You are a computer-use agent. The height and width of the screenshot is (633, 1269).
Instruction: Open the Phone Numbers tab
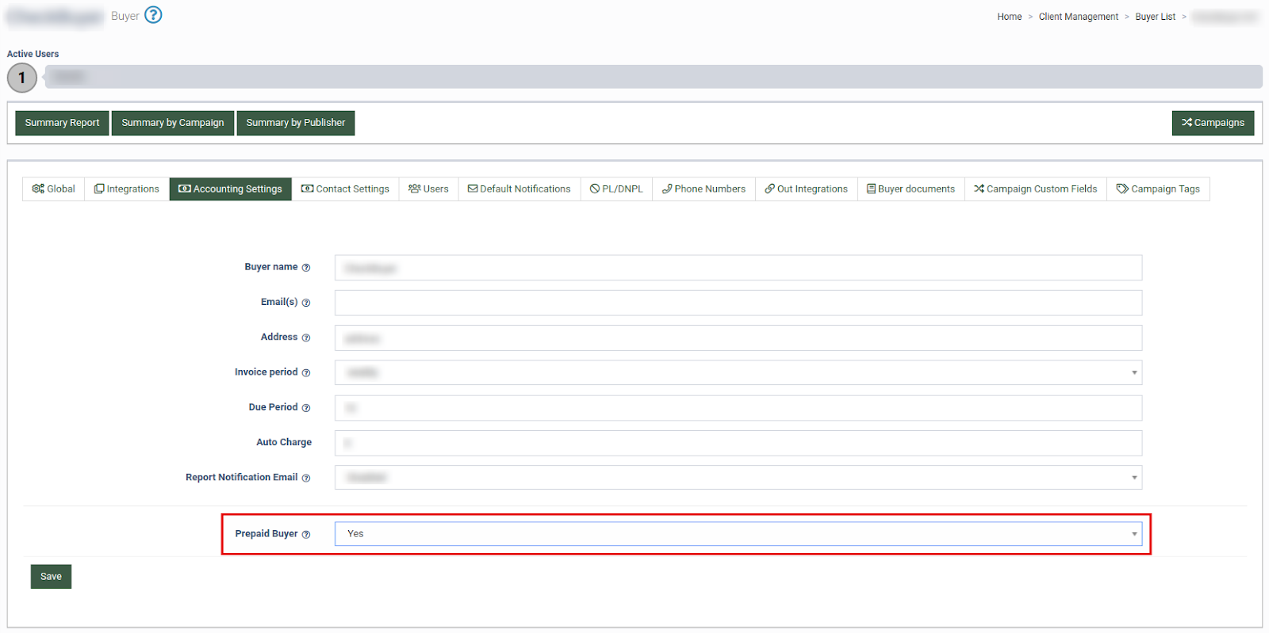click(704, 189)
